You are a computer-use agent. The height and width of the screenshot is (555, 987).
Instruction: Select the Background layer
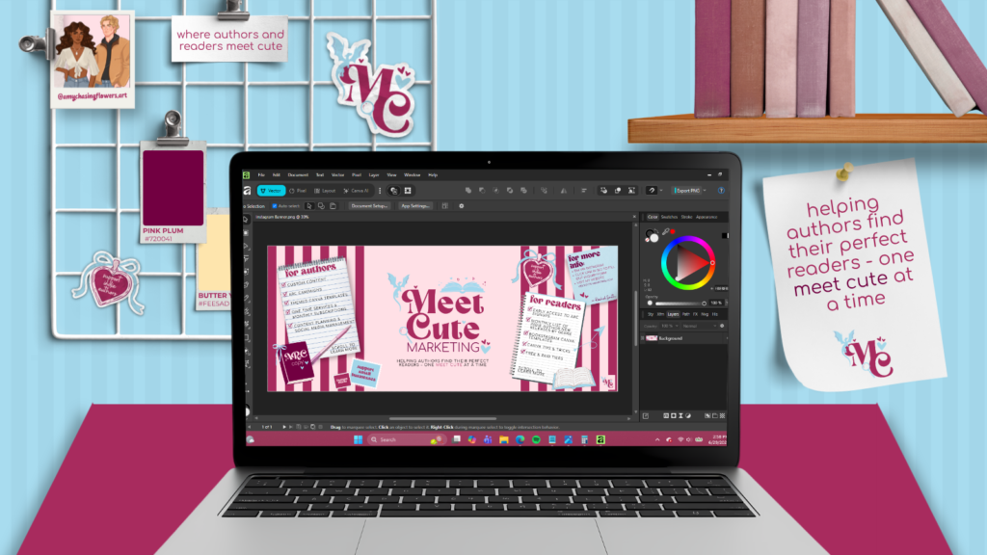point(684,338)
